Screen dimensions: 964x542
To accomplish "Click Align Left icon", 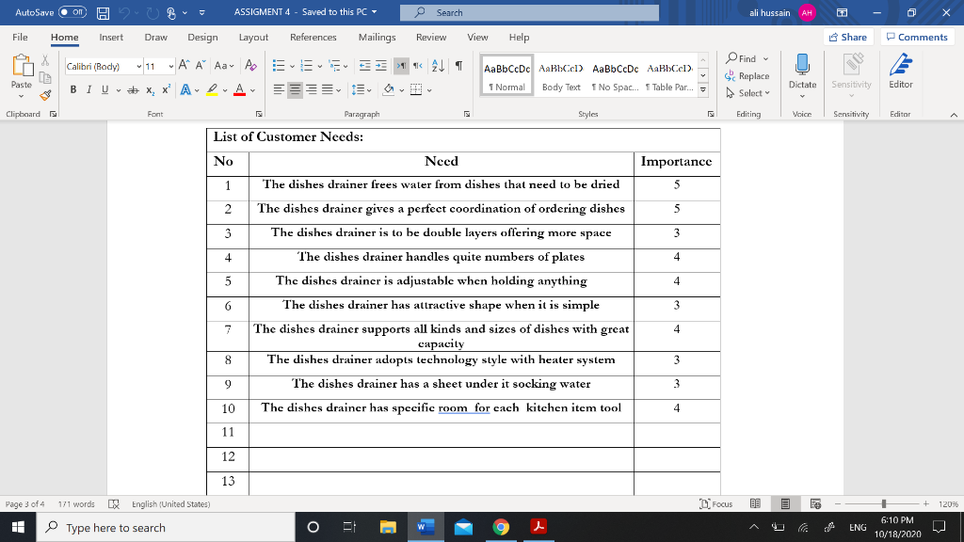I will pyautogui.click(x=279, y=90).
